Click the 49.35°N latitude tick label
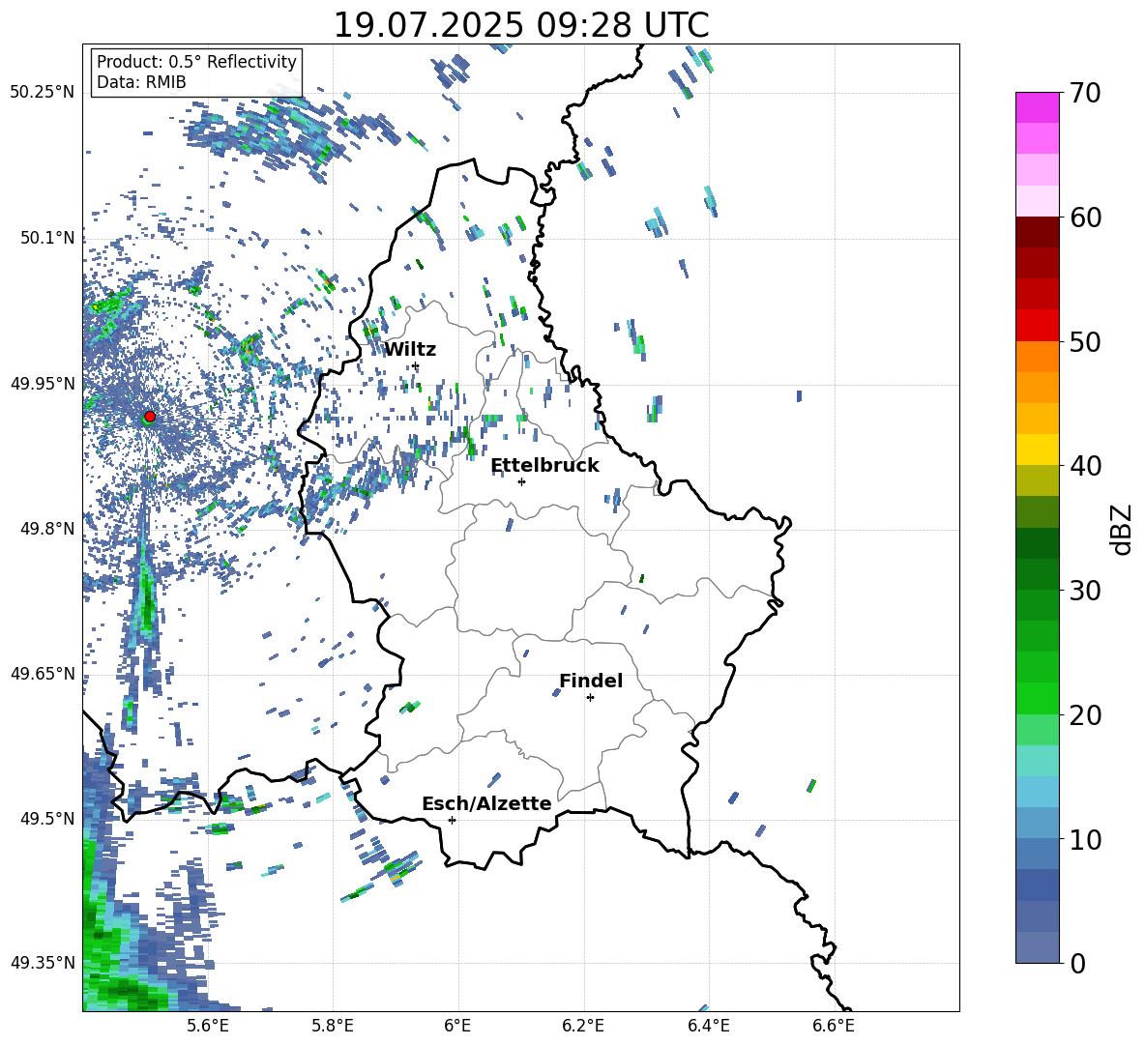 (x=43, y=963)
